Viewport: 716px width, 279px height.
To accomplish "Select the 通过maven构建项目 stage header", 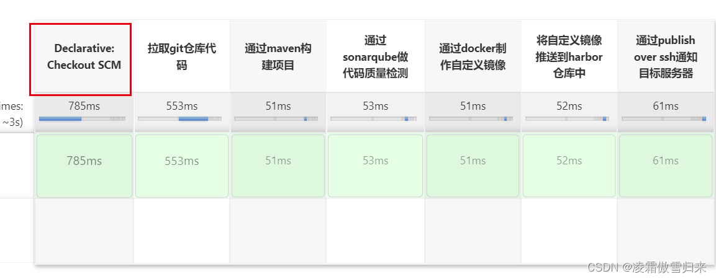I will (x=278, y=56).
